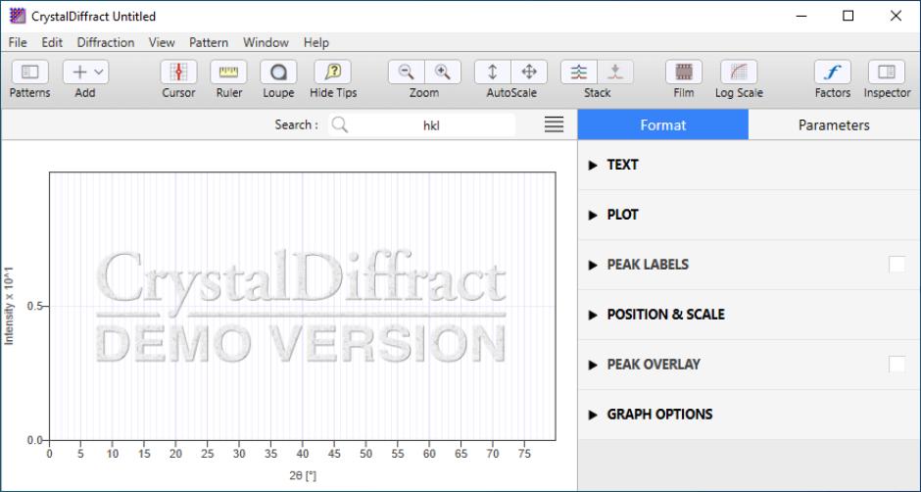Open the Factors panel
This screenshot has width=921, height=492.
832,73
